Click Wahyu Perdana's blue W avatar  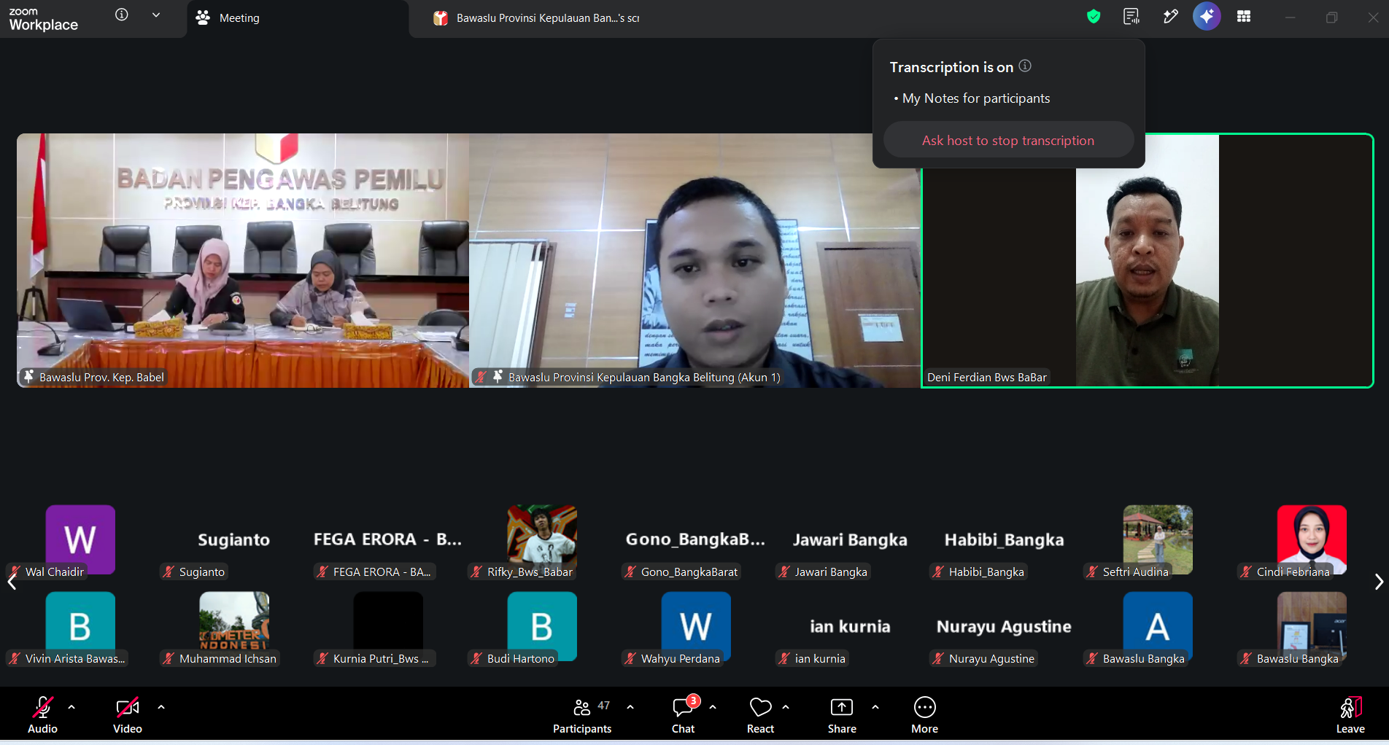tap(696, 626)
